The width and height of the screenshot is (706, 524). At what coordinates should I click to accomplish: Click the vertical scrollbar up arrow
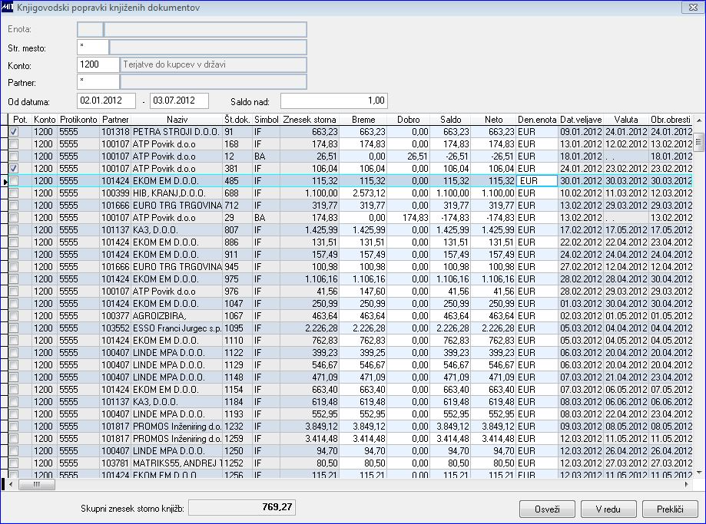(x=699, y=120)
